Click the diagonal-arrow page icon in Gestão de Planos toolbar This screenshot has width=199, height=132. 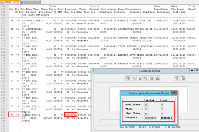pos(151,78)
